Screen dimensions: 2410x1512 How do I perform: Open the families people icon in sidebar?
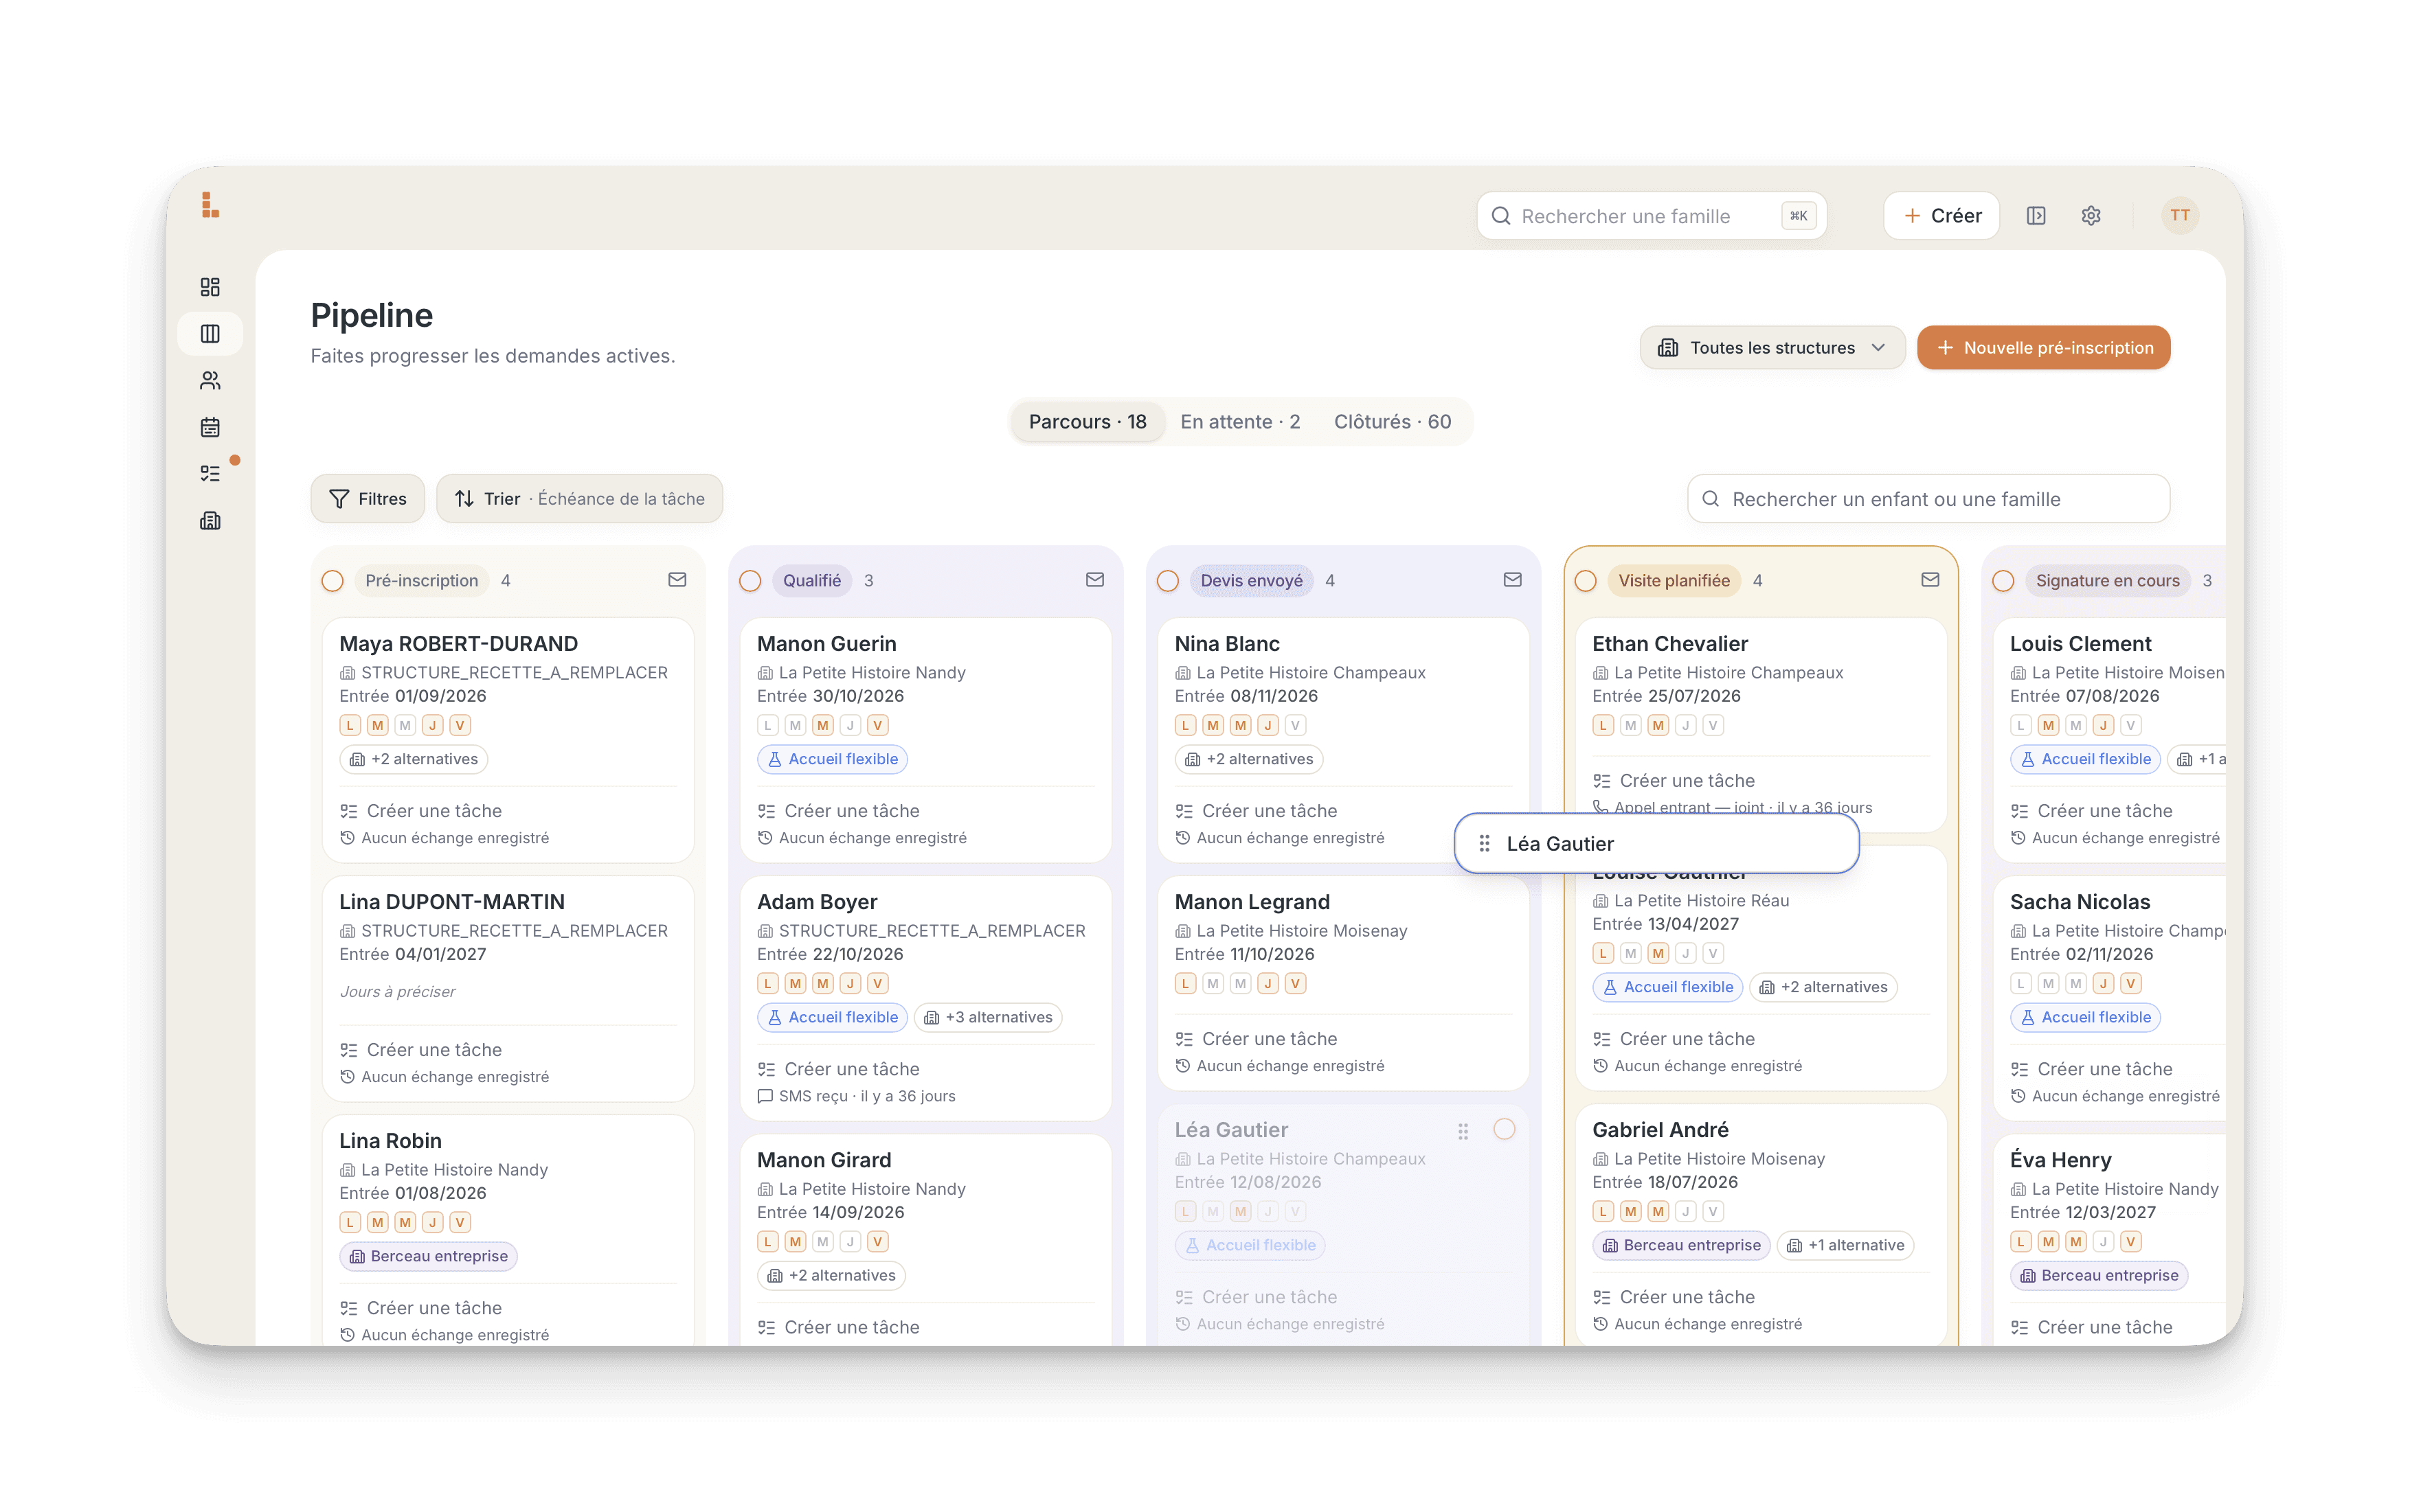[x=210, y=381]
